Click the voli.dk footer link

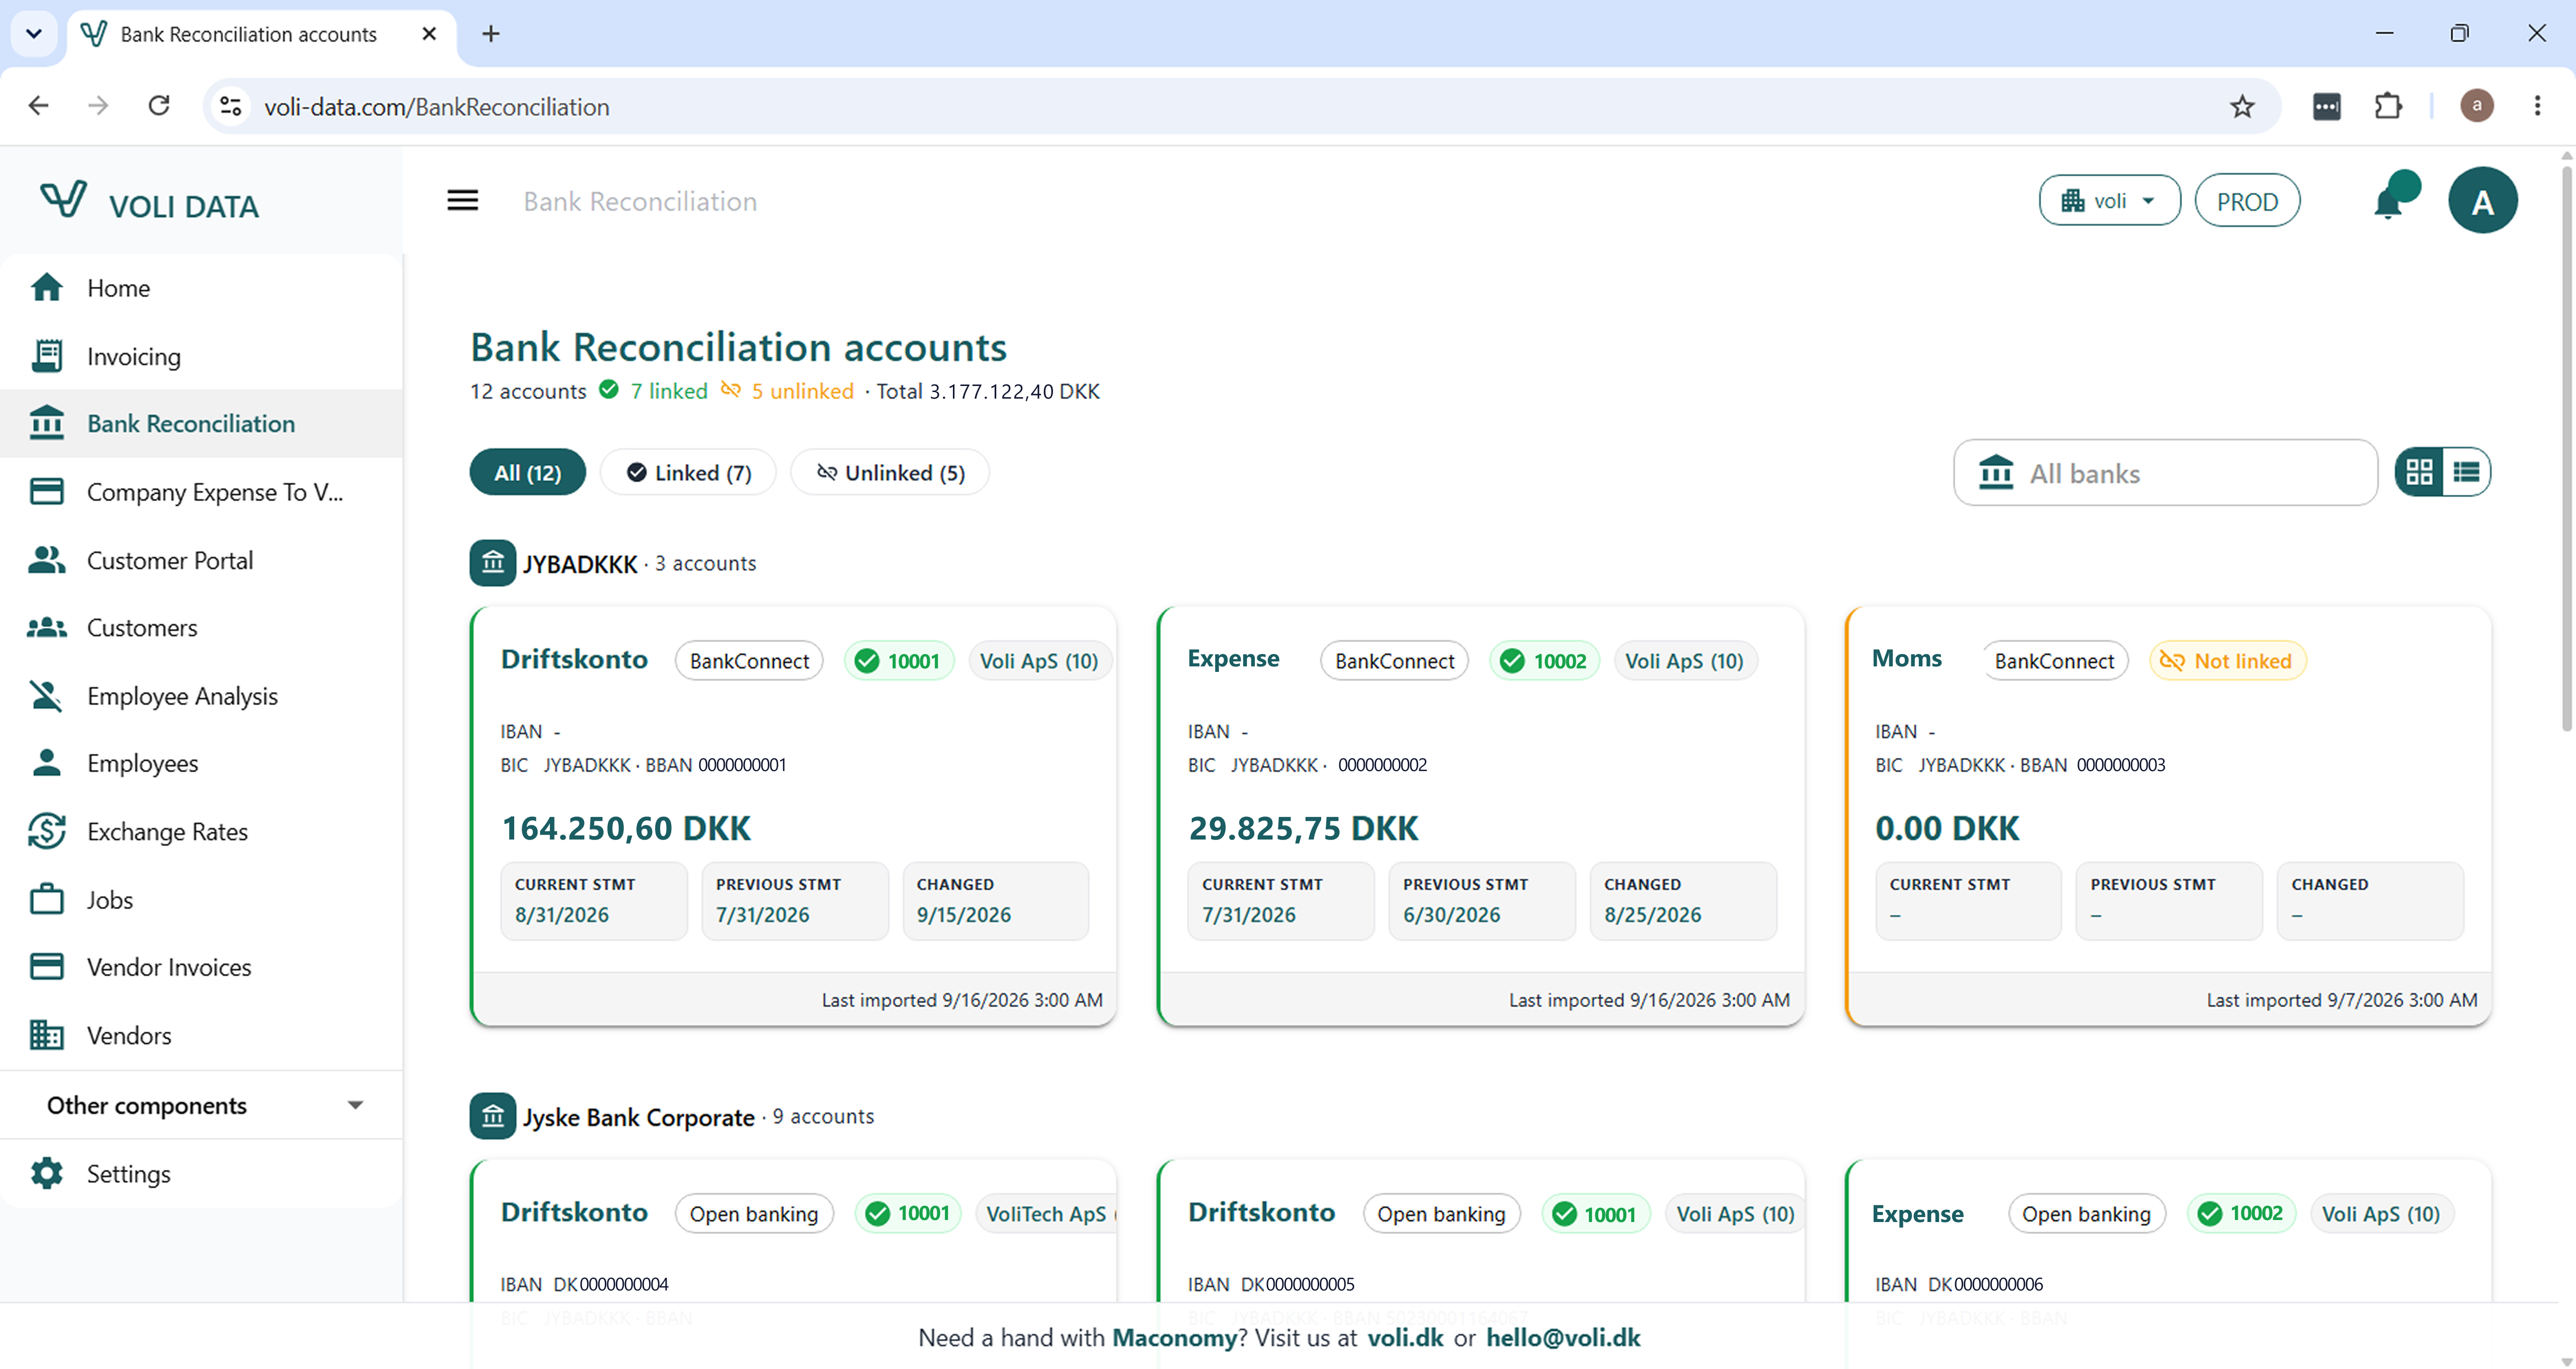point(1405,1338)
